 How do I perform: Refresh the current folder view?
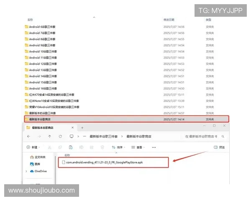(60, 137)
